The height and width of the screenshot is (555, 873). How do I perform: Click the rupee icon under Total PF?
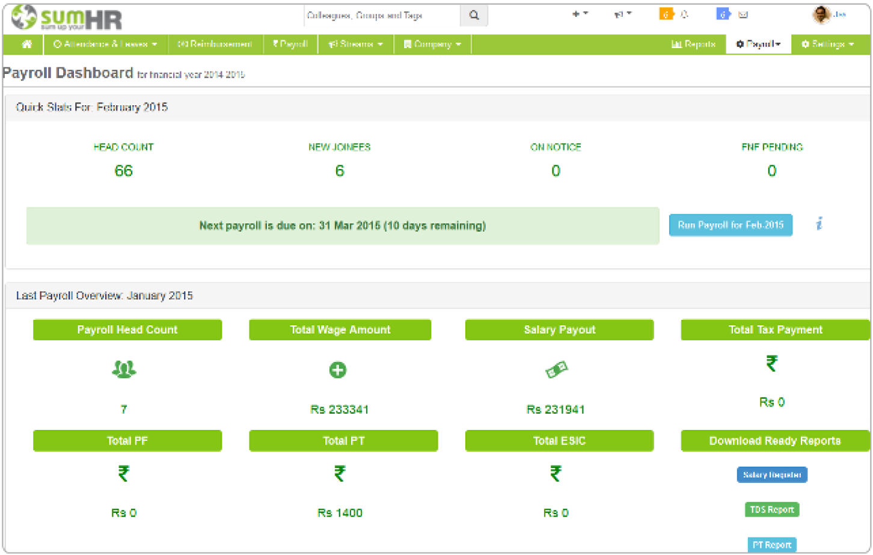click(124, 474)
